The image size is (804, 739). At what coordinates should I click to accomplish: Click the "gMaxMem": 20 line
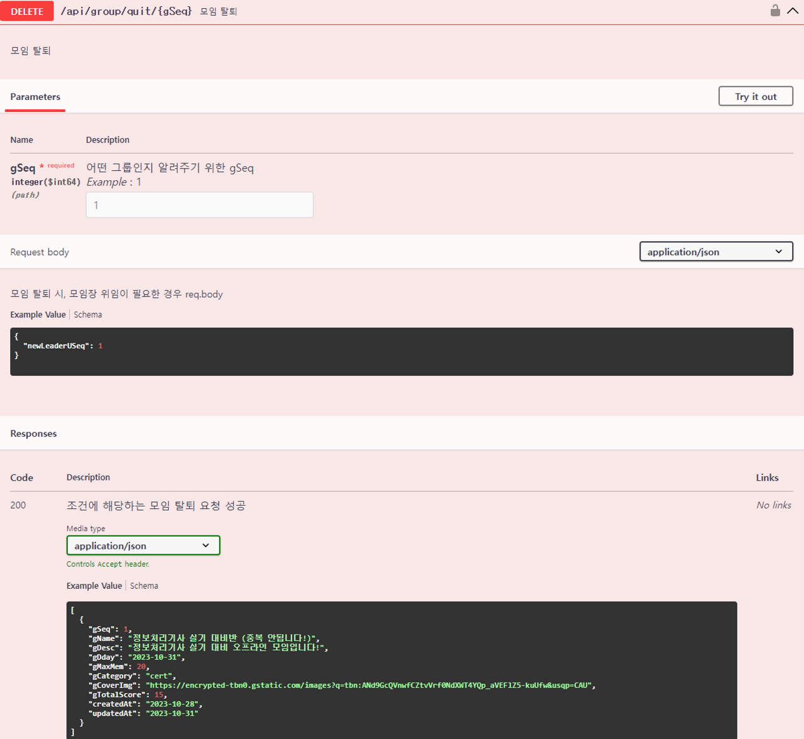119,666
